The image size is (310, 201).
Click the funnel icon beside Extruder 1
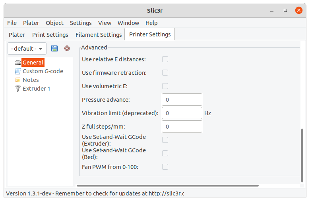[18, 89]
